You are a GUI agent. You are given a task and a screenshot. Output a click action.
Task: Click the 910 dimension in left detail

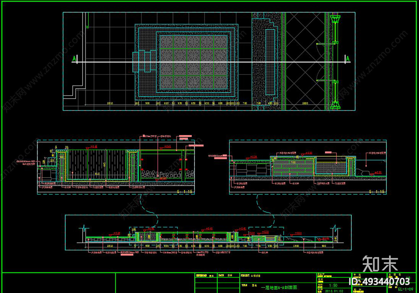97,174
